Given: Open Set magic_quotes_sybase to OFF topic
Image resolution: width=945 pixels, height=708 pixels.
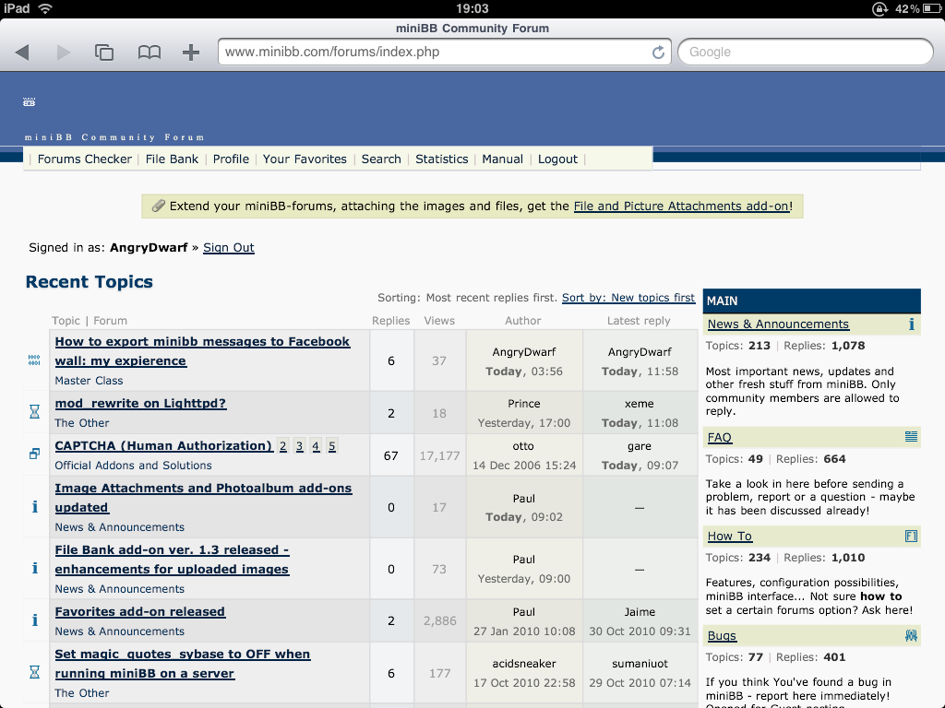Looking at the screenshot, I should point(183,664).
